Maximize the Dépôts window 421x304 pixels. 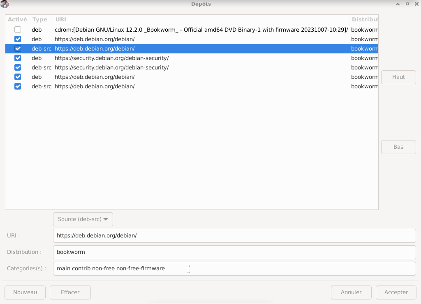click(407, 4)
